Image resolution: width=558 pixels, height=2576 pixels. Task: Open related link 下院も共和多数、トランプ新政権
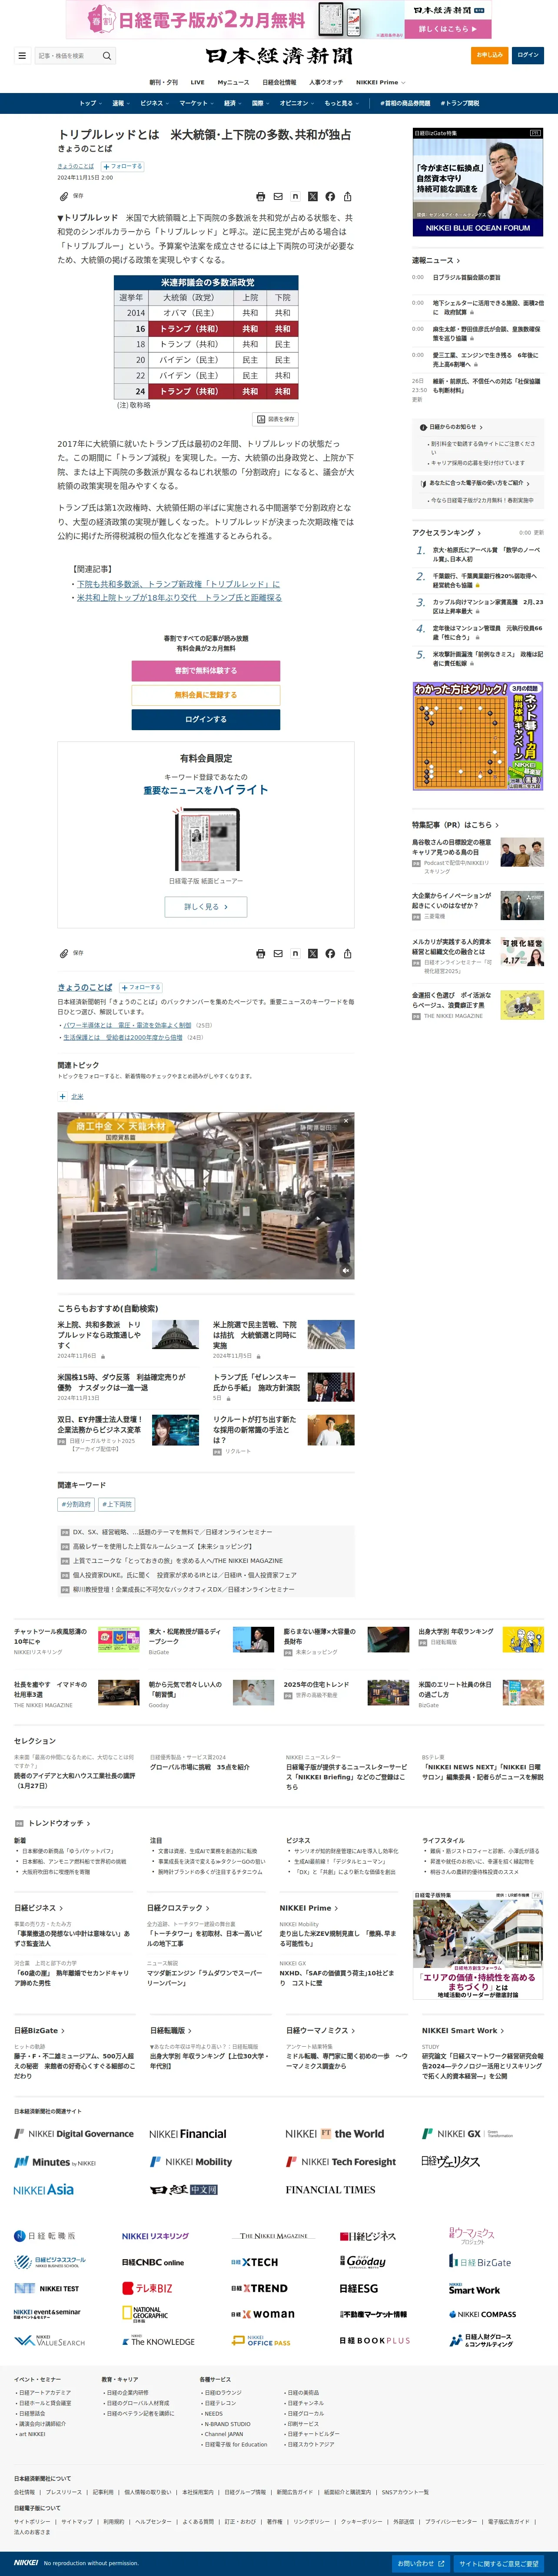coord(178,584)
